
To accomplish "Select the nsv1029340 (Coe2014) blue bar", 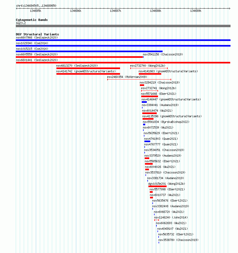I will pyautogui.click(x=123, y=46).
